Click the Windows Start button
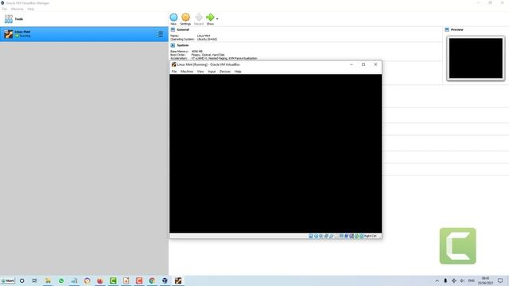 (x=8, y=280)
